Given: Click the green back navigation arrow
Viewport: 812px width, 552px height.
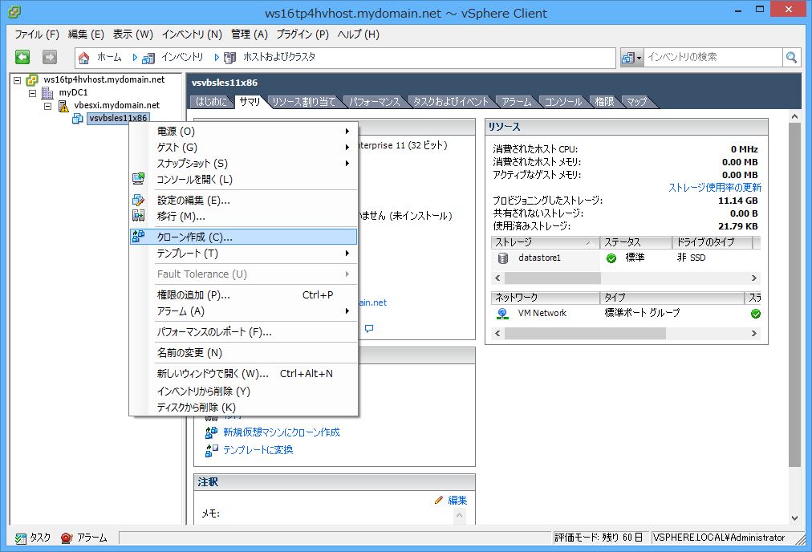Looking at the screenshot, I should 22,57.
